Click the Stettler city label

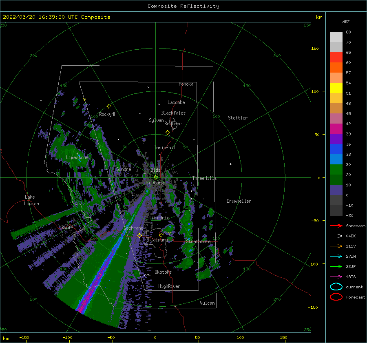pyautogui.click(x=238, y=118)
